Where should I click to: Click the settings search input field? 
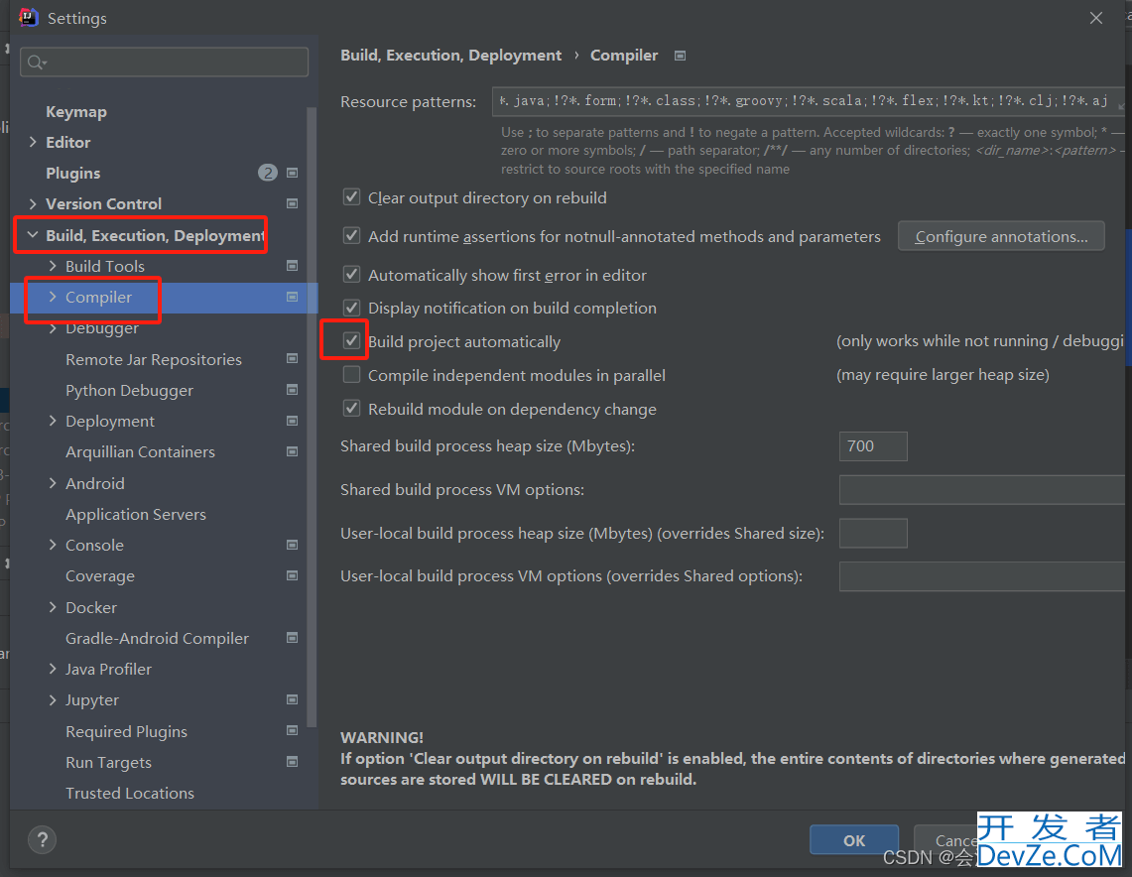[165, 63]
